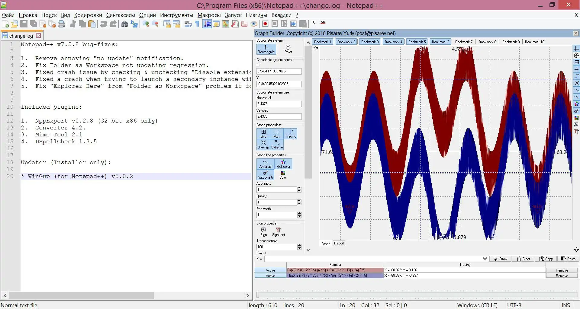Close the change.log document tab
580x309 pixels.
click(x=38, y=36)
